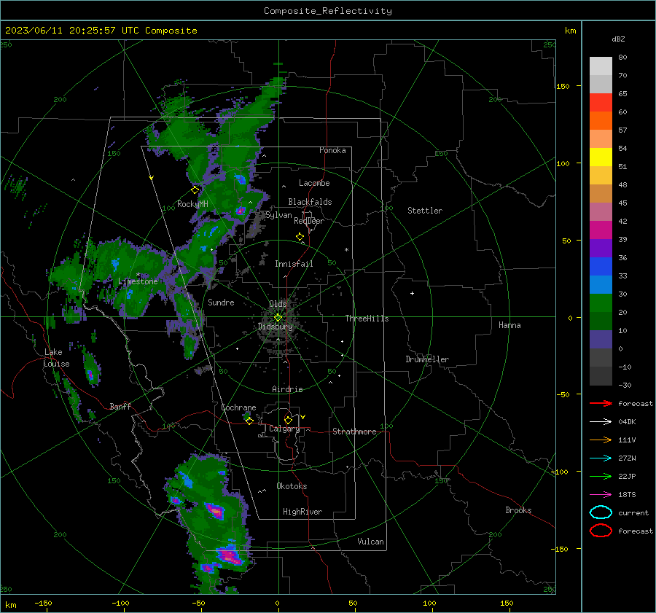Image resolution: width=656 pixels, height=613 pixels.
Task: Click the orange 111V arrow icon
Action: (x=601, y=440)
